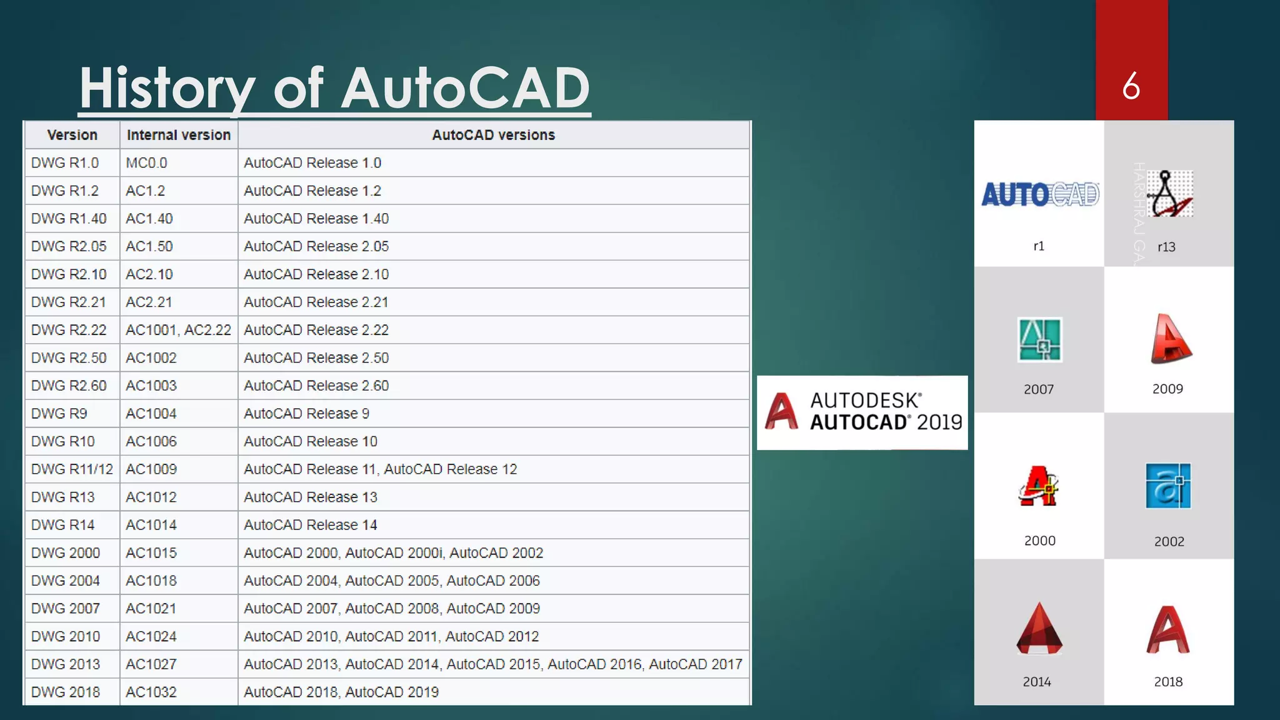
Task: Select the AutoCAD 2018, AutoCAD 2019 cell
Action: (x=494, y=692)
